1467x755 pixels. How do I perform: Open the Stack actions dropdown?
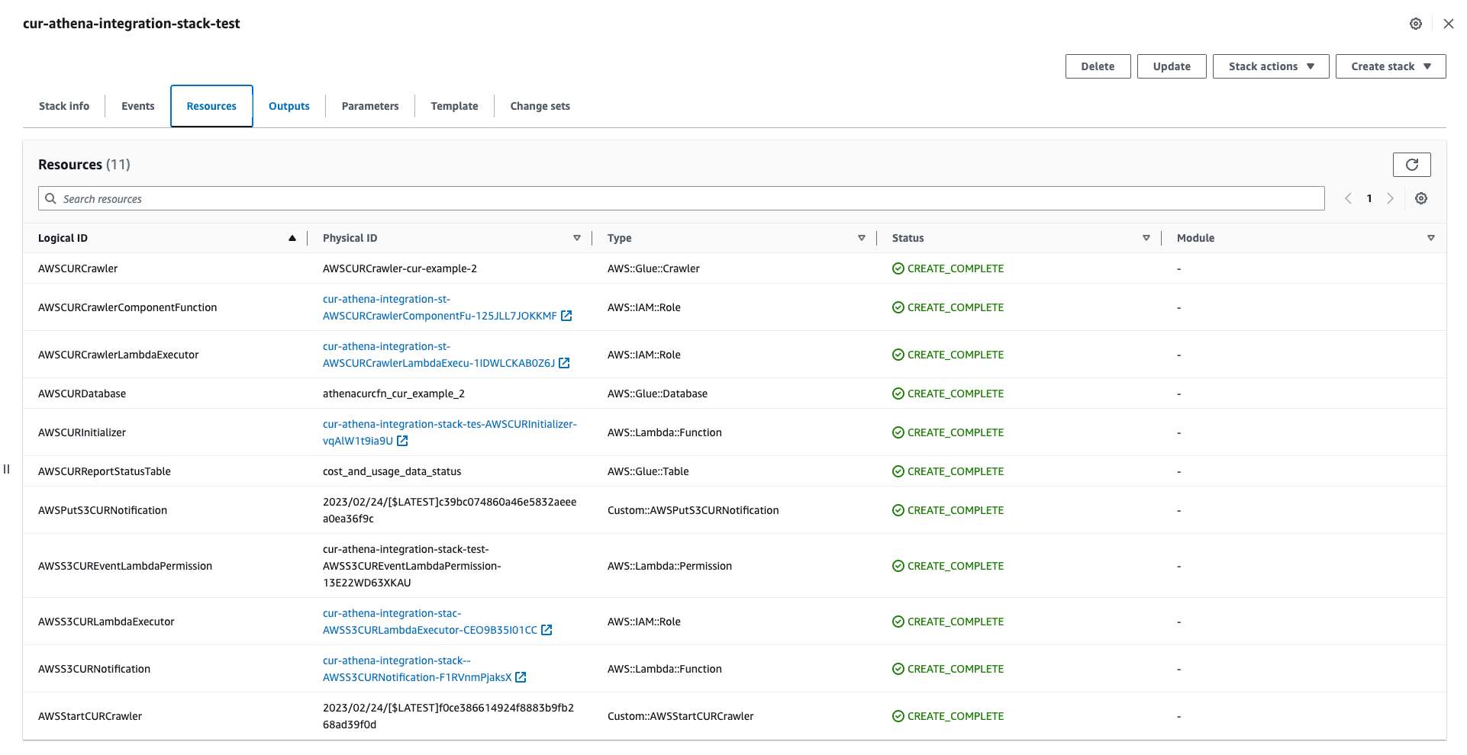point(1269,66)
